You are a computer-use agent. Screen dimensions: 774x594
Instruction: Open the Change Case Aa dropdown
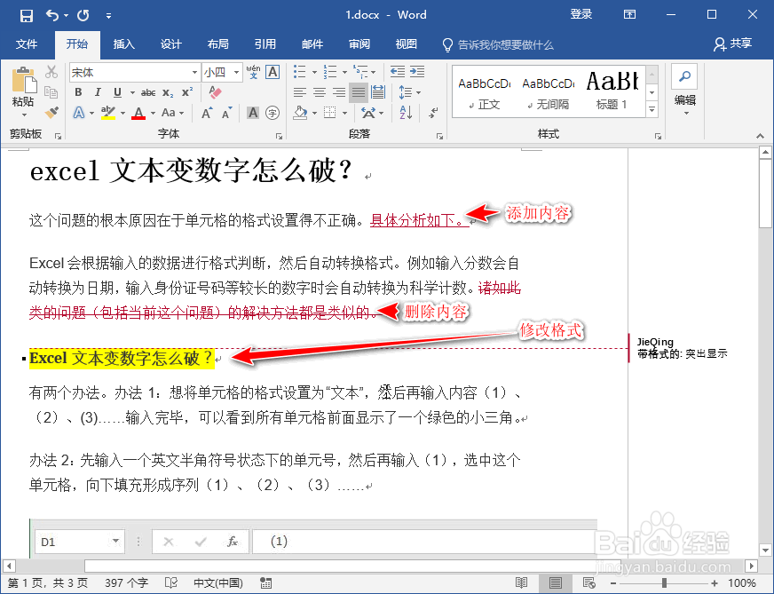click(173, 113)
